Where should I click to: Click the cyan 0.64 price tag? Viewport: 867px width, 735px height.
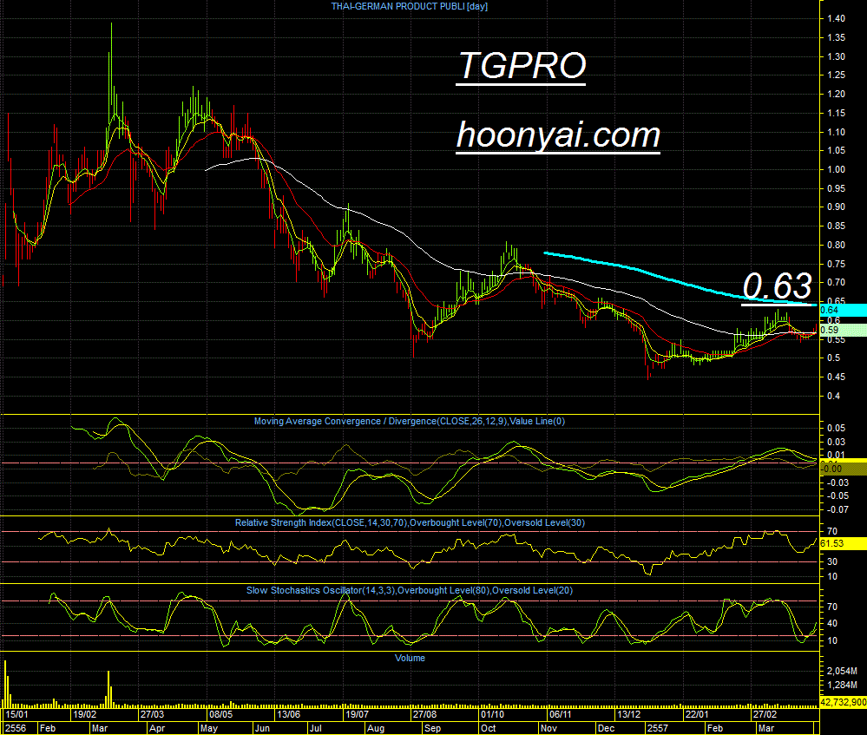pyautogui.click(x=843, y=311)
